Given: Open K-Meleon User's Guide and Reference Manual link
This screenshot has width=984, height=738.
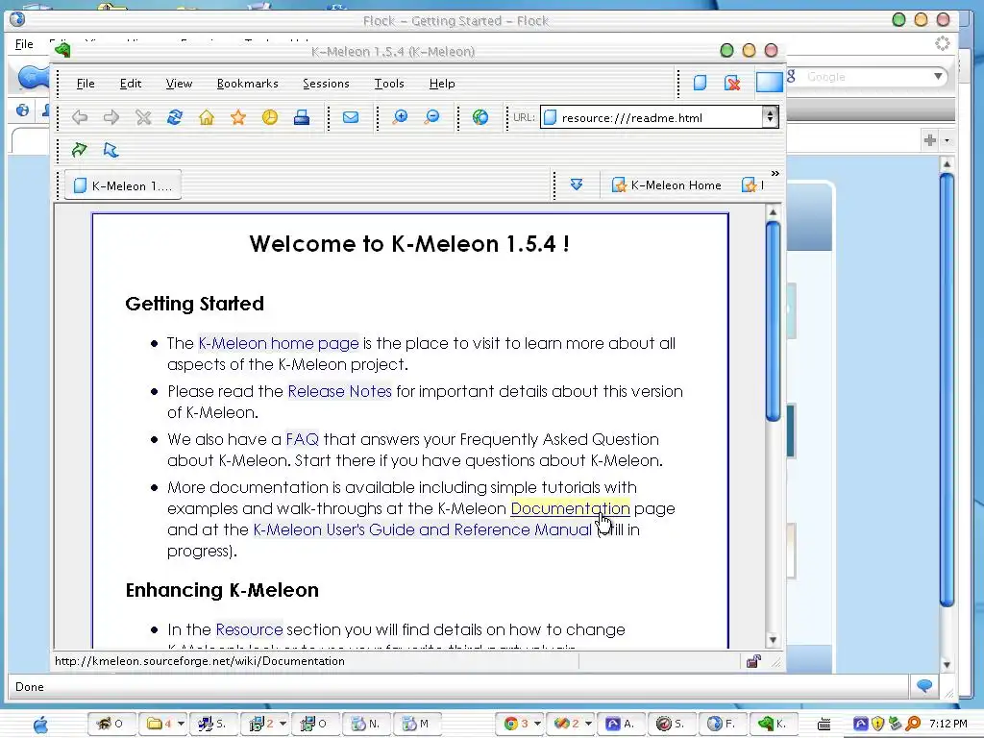Looking at the screenshot, I should pos(423,529).
